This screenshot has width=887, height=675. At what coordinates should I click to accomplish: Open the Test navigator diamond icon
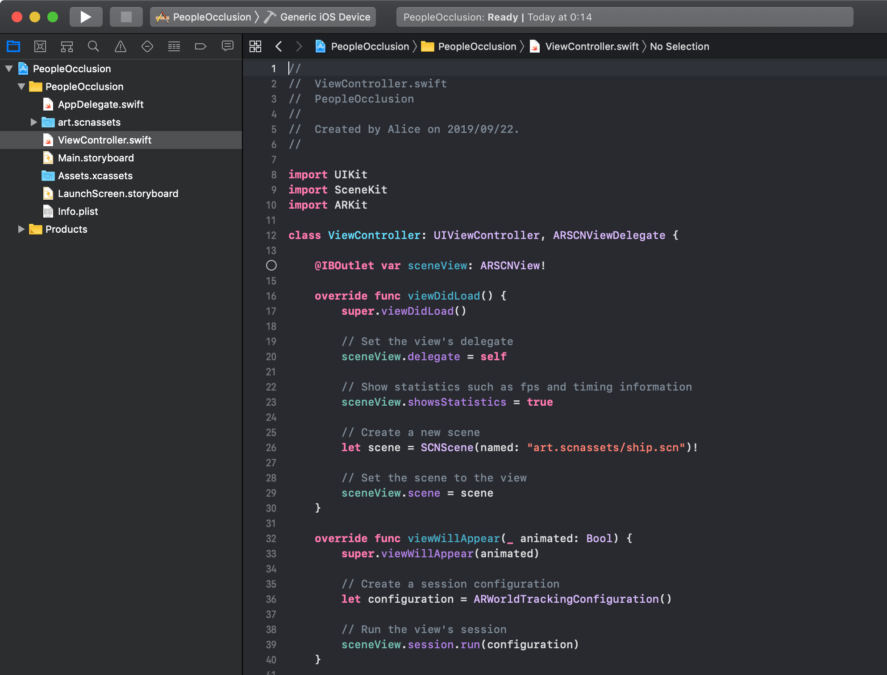click(147, 46)
